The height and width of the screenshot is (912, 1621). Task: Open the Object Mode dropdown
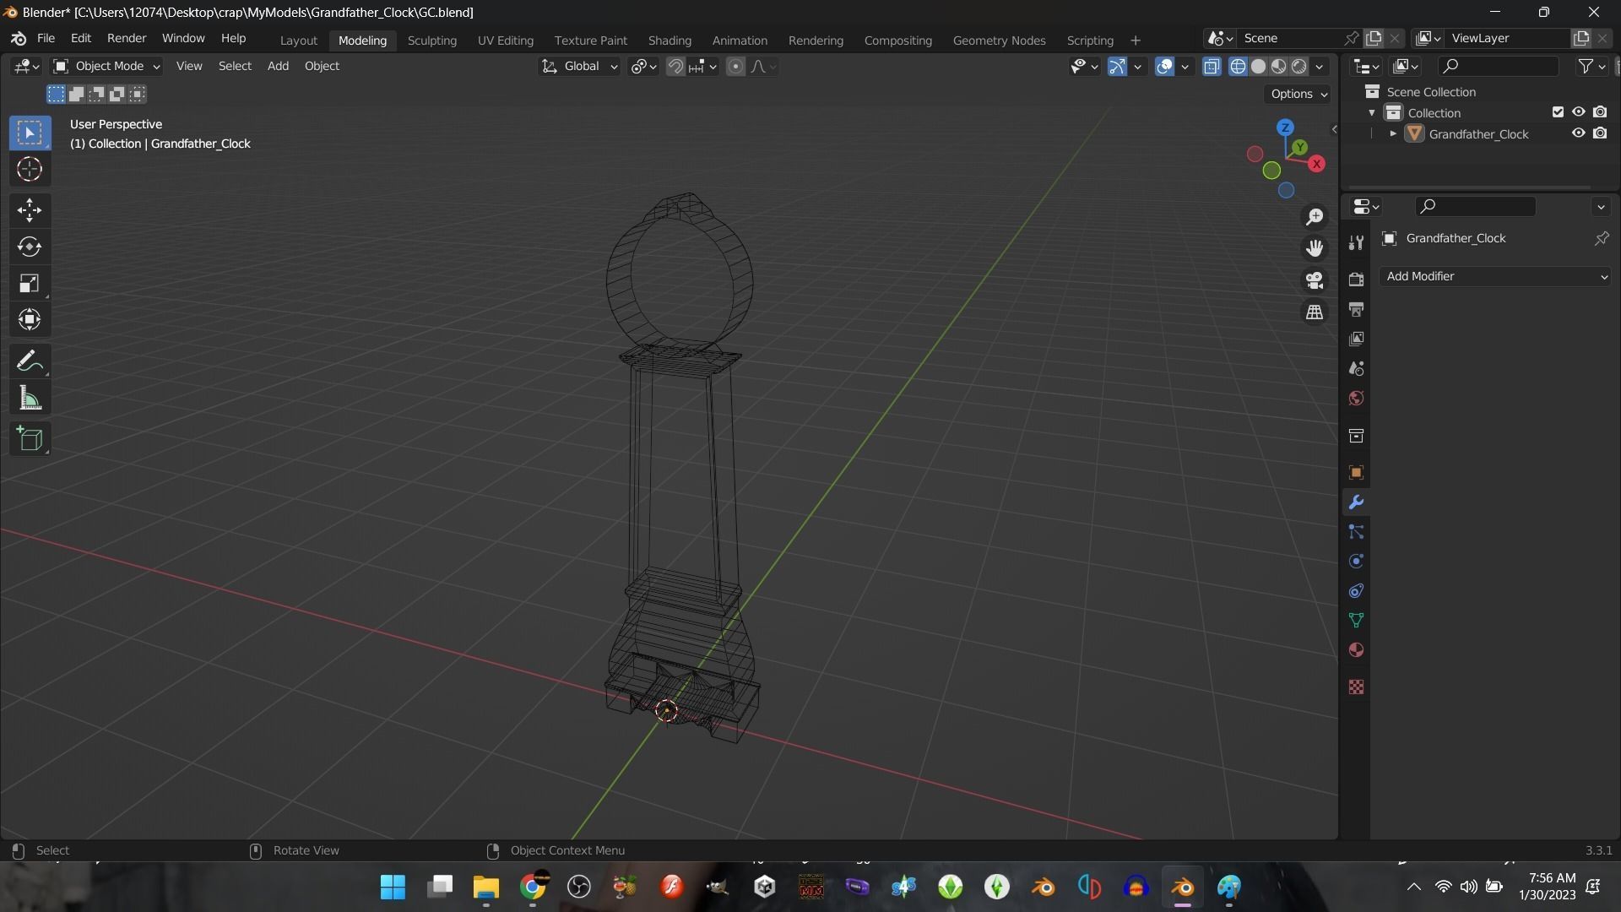point(106,66)
